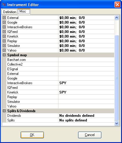Select the Yahoo commission row label

(x=12, y=50)
